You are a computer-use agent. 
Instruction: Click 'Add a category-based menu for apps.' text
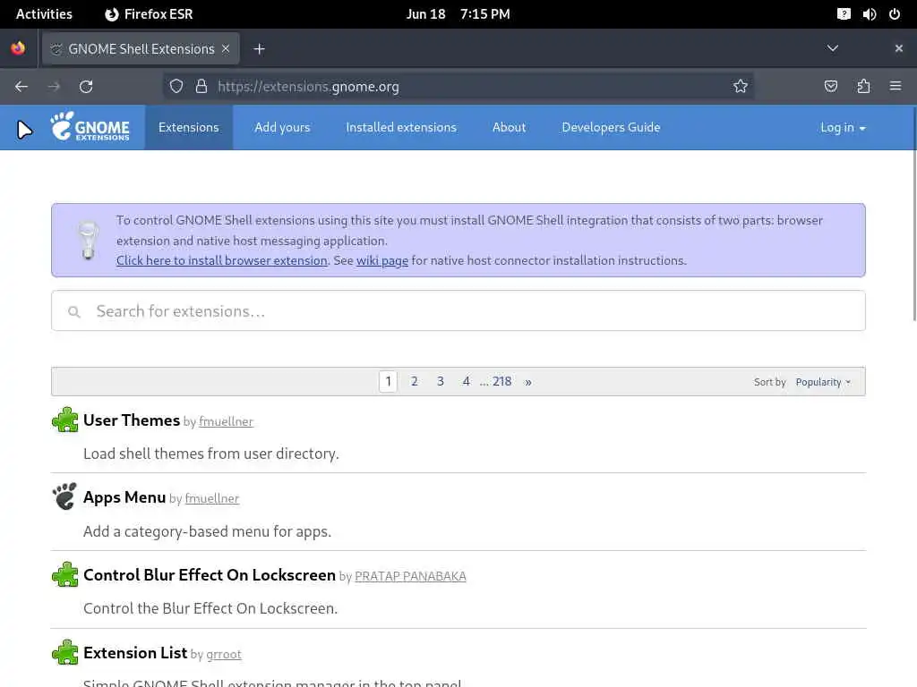207,531
